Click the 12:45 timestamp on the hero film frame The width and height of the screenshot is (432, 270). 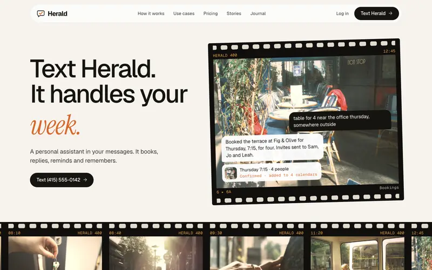[389, 51]
